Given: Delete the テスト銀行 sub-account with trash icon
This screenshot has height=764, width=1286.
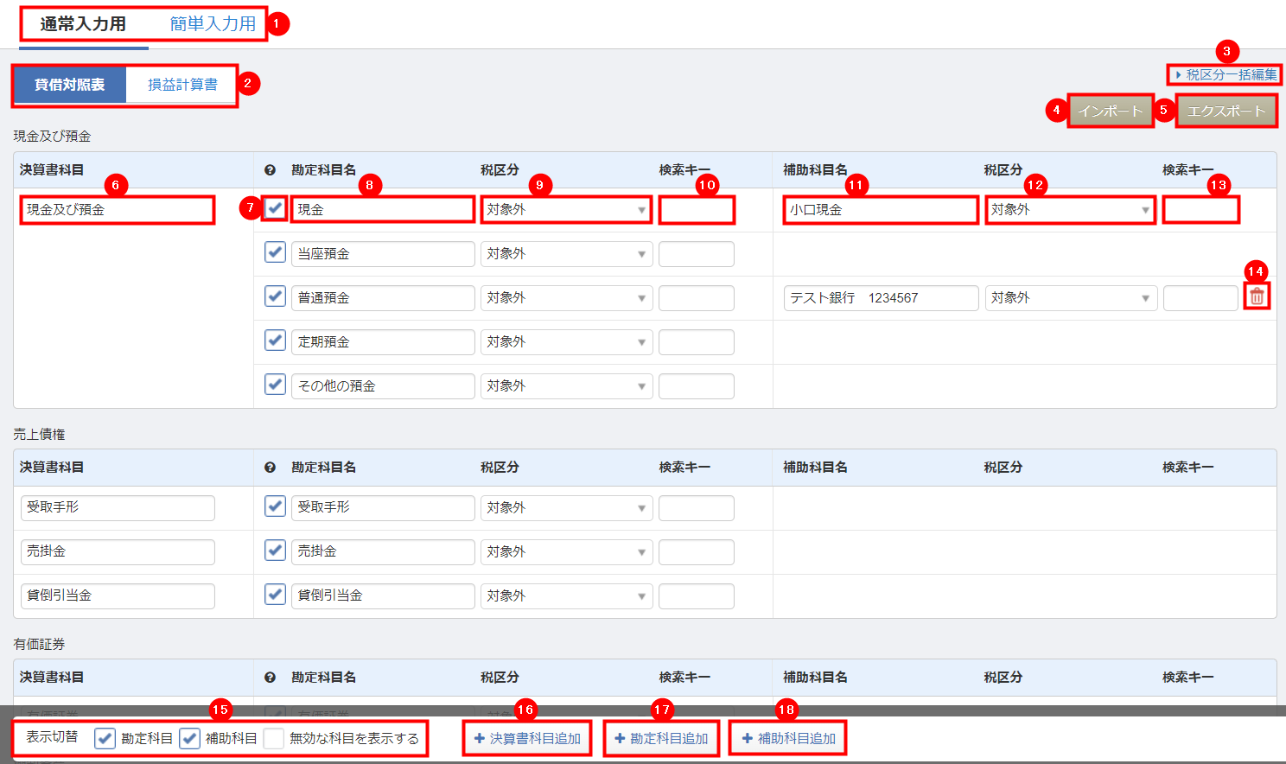Looking at the screenshot, I should (1257, 296).
